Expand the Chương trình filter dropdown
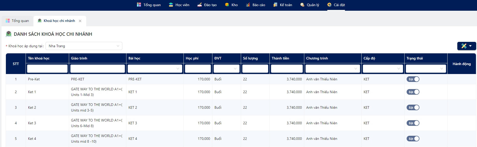 (333, 68)
